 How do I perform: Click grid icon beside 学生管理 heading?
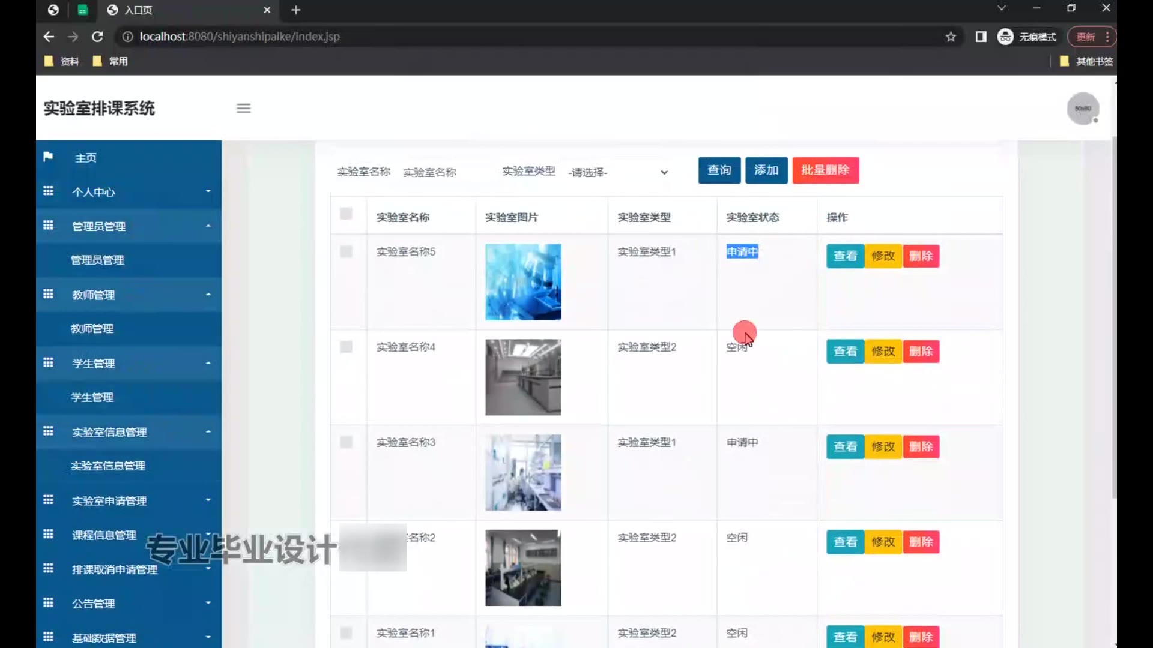[x=48, y=362]
